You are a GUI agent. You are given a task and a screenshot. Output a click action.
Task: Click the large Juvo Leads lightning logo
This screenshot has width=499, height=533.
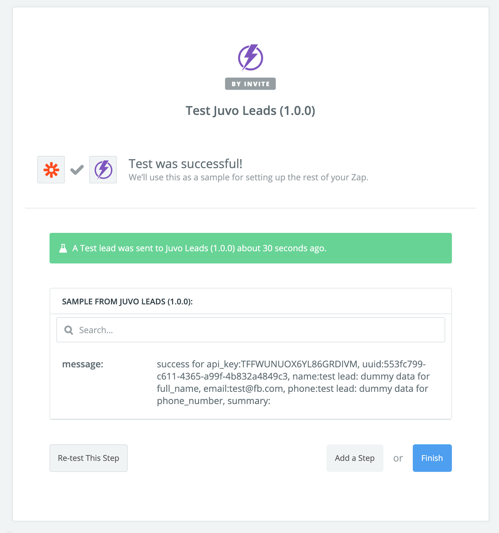250,57
